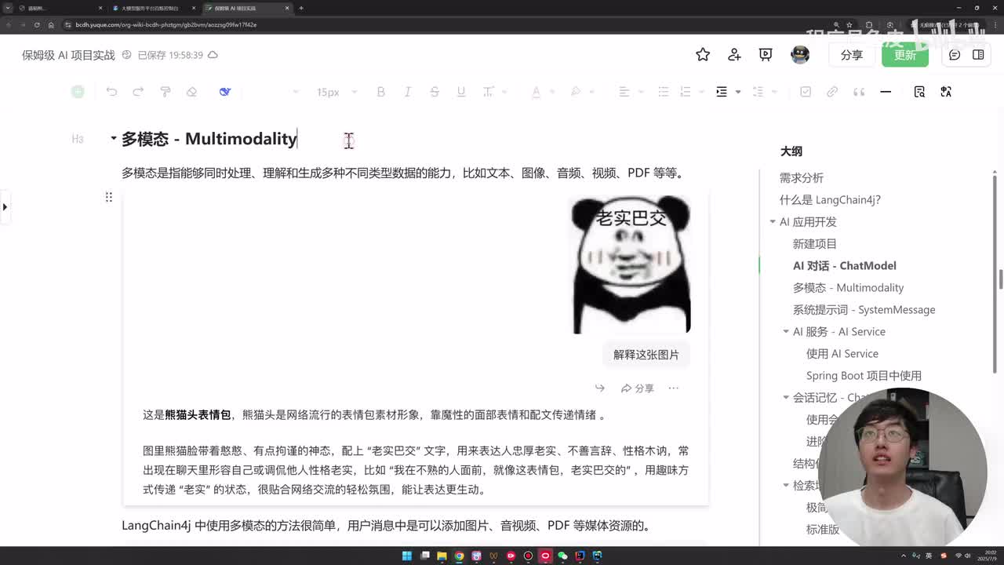Open the indent options dropdown arrow
This screenshot has width=1004, height=565.
pyautogui.click(x=738, y=92)
